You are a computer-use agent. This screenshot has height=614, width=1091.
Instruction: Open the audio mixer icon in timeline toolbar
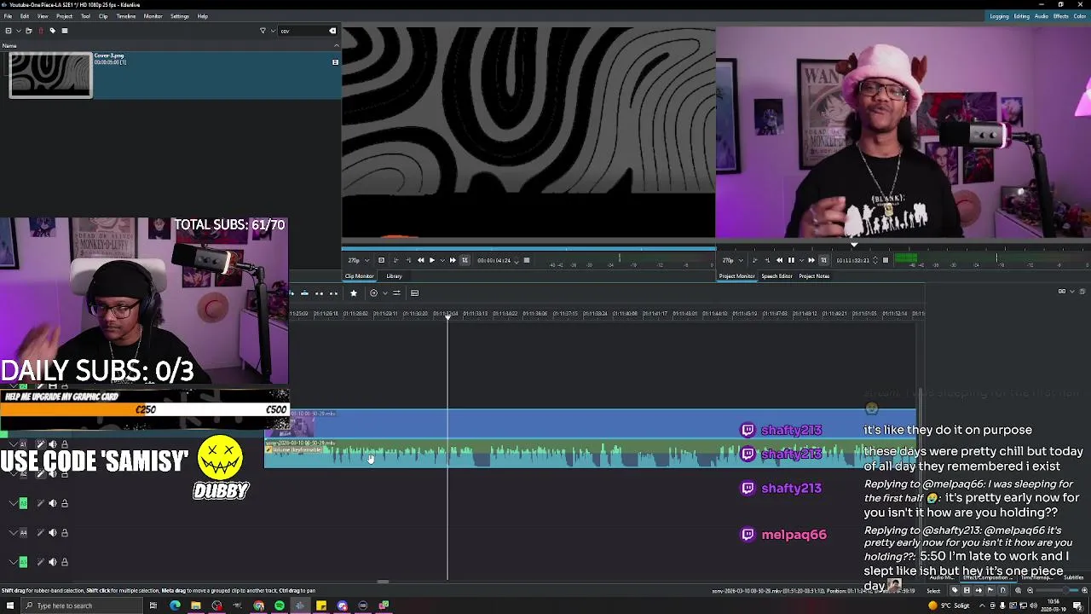click(x=396, y=293)
